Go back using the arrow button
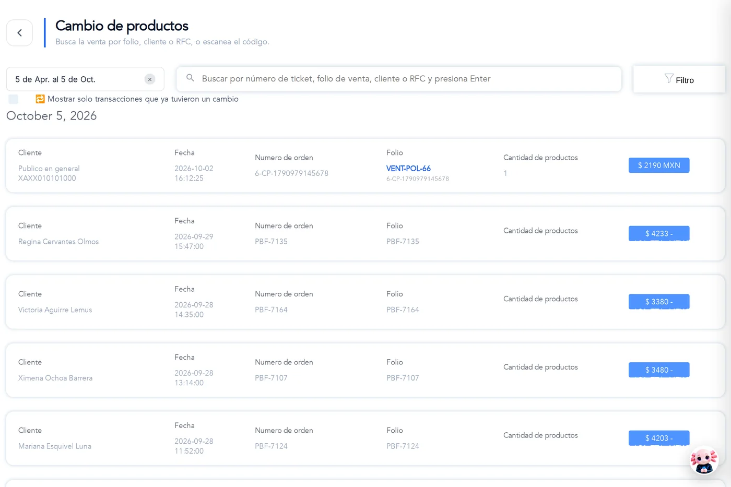 [19, 33]
